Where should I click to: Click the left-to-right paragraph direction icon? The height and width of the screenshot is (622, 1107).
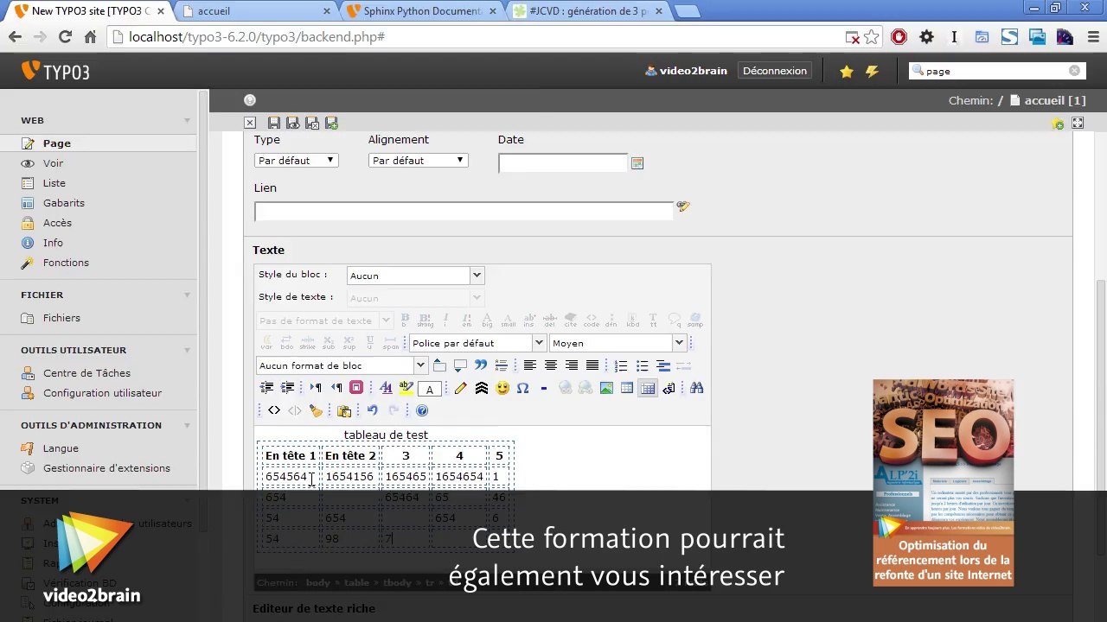coord(315,388)
